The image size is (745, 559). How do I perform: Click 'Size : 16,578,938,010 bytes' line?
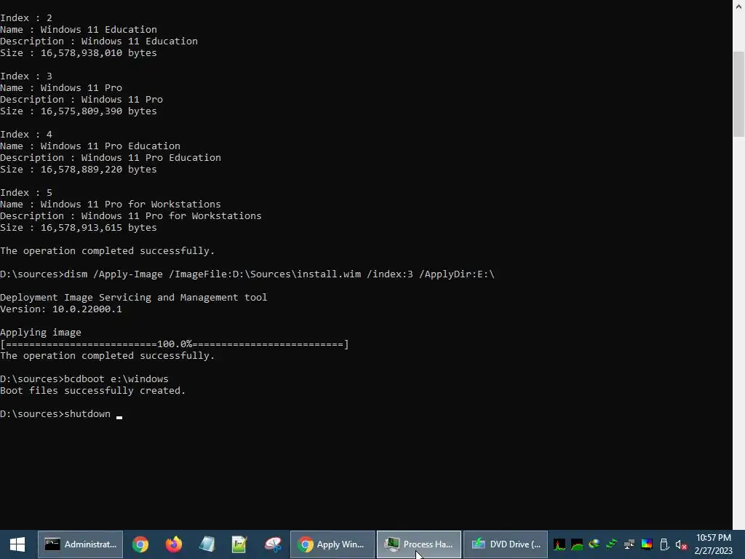tap(79, 52)
